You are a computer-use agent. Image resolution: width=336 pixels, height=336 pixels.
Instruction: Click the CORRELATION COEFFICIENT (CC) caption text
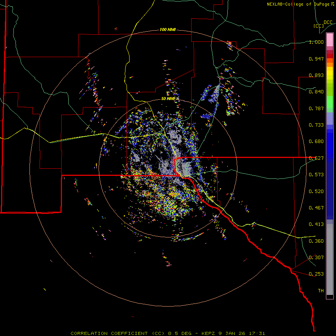[x=118, y=333]
